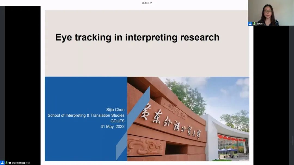Click the 'Sijia Chen' author name on the slide
Viewport: 294px width, 165px height.
click(x=115, y=110)
